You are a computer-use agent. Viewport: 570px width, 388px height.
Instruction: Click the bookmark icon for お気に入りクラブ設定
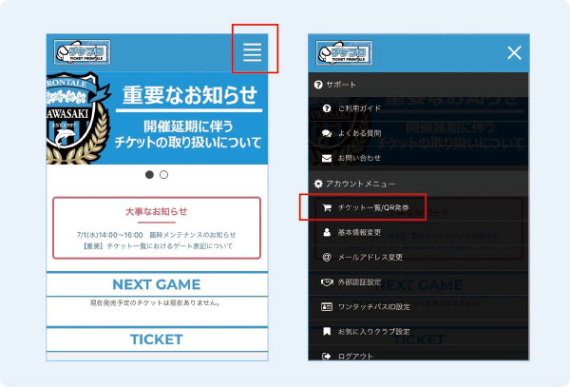click(327, 331)
